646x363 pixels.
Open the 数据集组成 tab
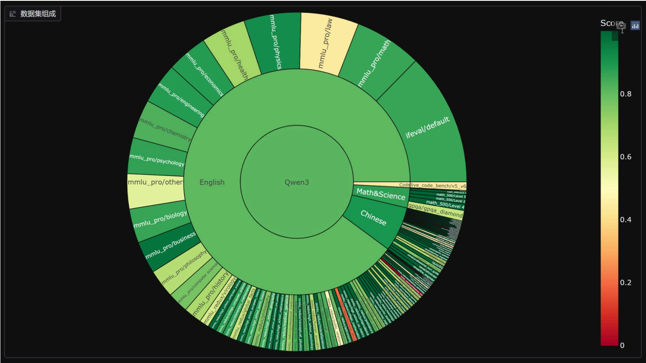tap(33, 14)
